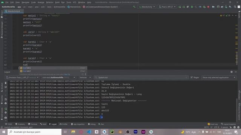Click the Search Everywhere magnifier icon
The height and width of the screenshot is (135, 241).
click(x=235, y=7)
